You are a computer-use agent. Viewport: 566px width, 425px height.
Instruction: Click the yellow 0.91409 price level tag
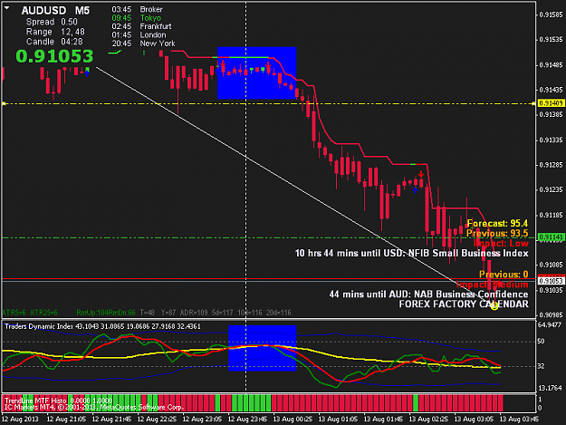point(551,103)
